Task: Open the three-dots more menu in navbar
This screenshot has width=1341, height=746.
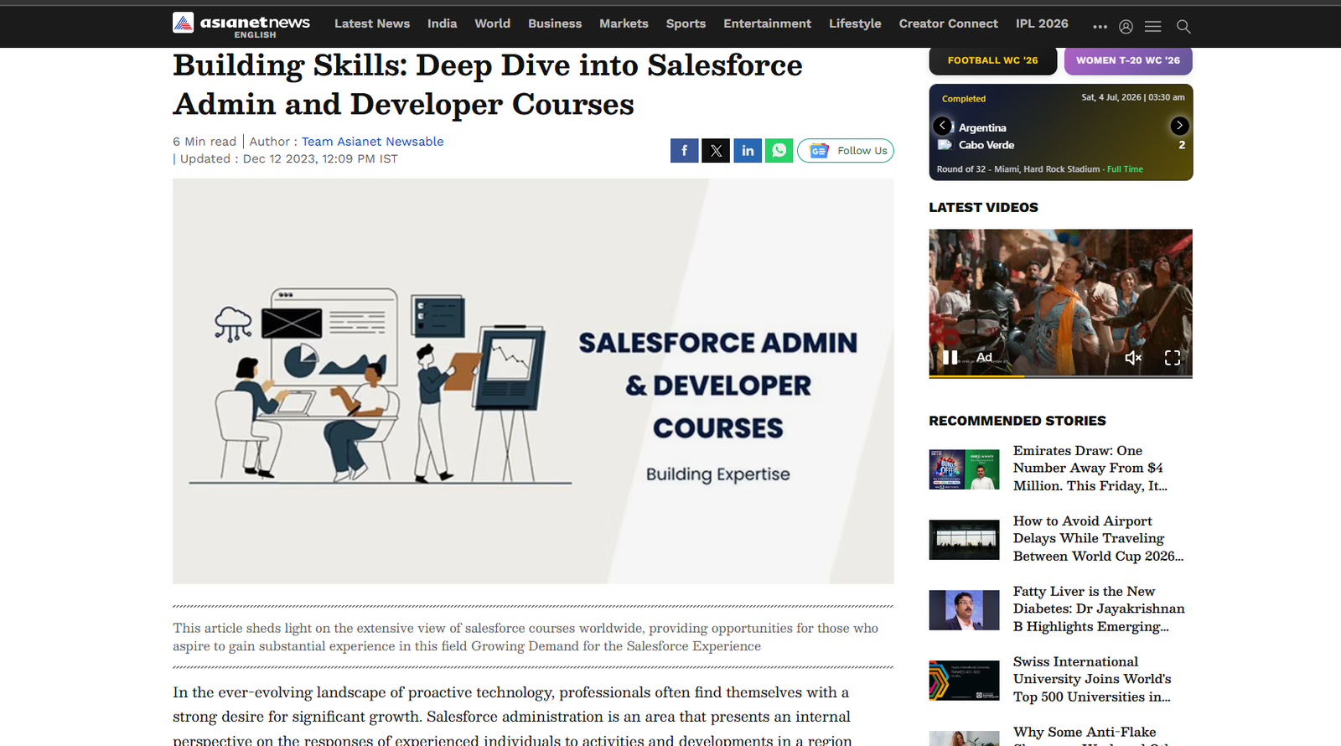Action: [1100, 27]
